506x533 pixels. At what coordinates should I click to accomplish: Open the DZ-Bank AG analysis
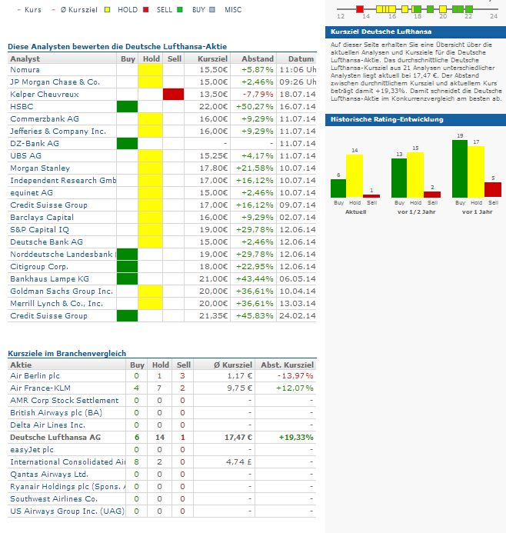pos(35,143)
